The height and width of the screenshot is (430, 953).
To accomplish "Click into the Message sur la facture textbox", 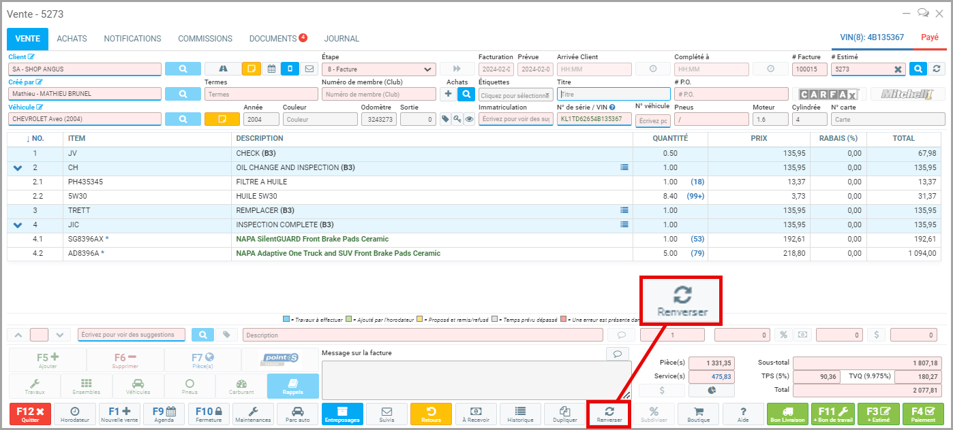I will click(476, 380).
